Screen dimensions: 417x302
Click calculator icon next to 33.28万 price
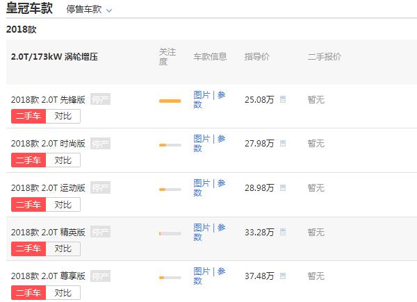[283, 232]
